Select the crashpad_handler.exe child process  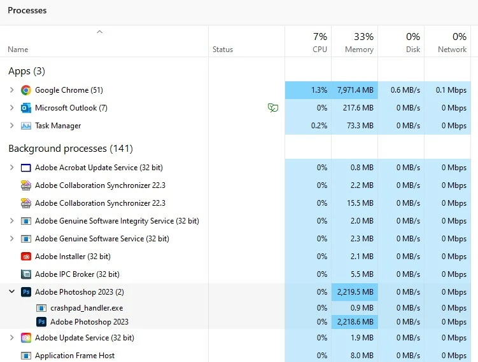87,308
